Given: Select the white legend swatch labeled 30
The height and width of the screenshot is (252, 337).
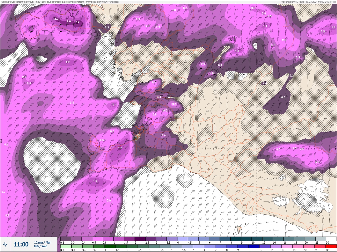Looking at the screenshot, I should (331, 239).
